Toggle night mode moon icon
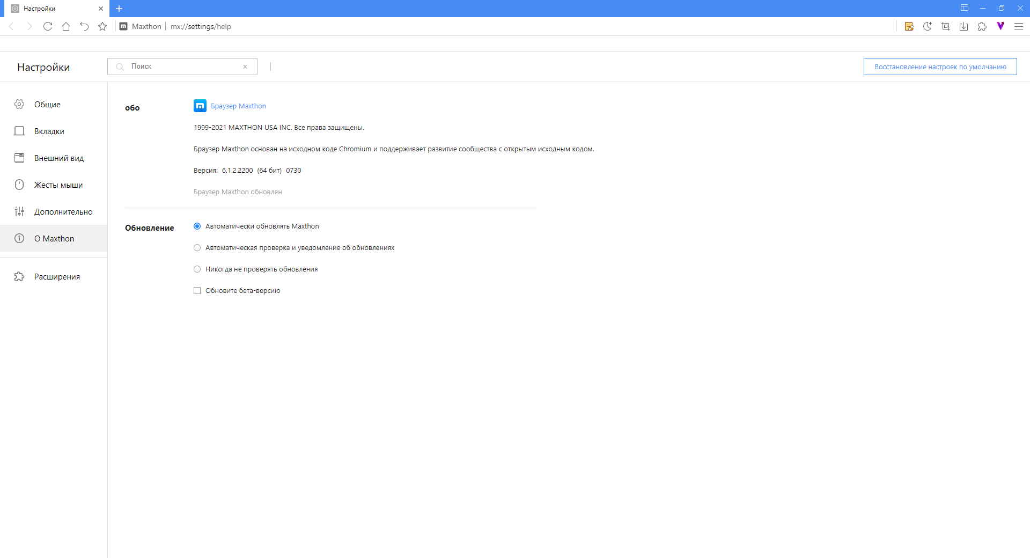Image resolution: width=1030 pixels, height=558 pixels. click(x=928, y=26)
